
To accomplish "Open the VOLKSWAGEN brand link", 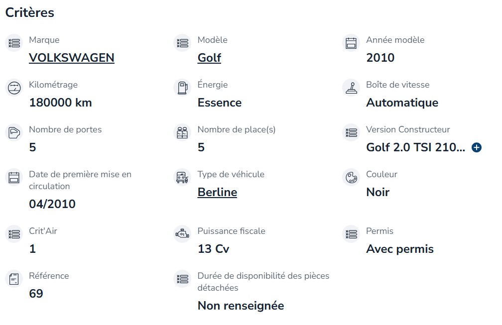I will pos(72,58).
